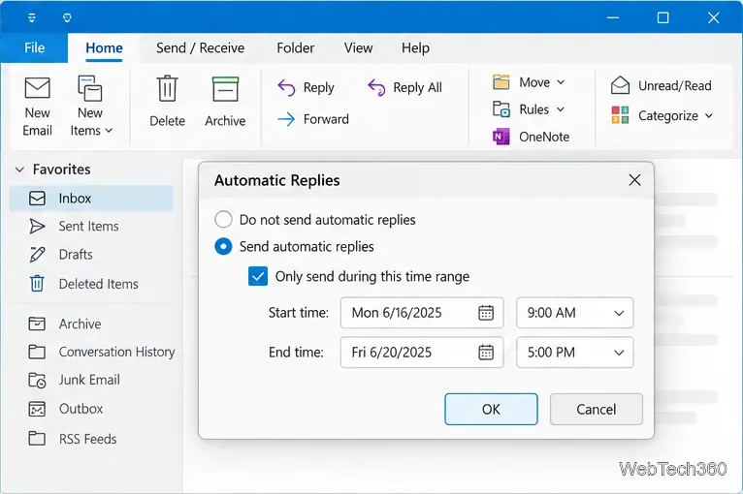Open the Deleted Items folder label
This screenshot has width=743, height=494.
pos(99,284)
